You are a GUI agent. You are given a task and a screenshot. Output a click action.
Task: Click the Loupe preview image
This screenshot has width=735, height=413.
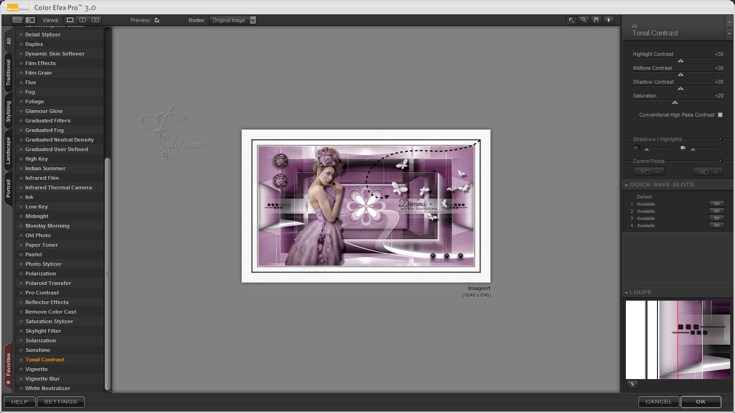(x=678, y=340)
